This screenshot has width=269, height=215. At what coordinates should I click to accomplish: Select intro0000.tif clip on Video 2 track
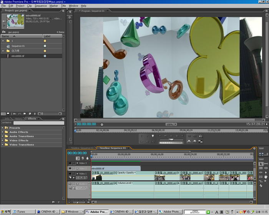(116, 169)
